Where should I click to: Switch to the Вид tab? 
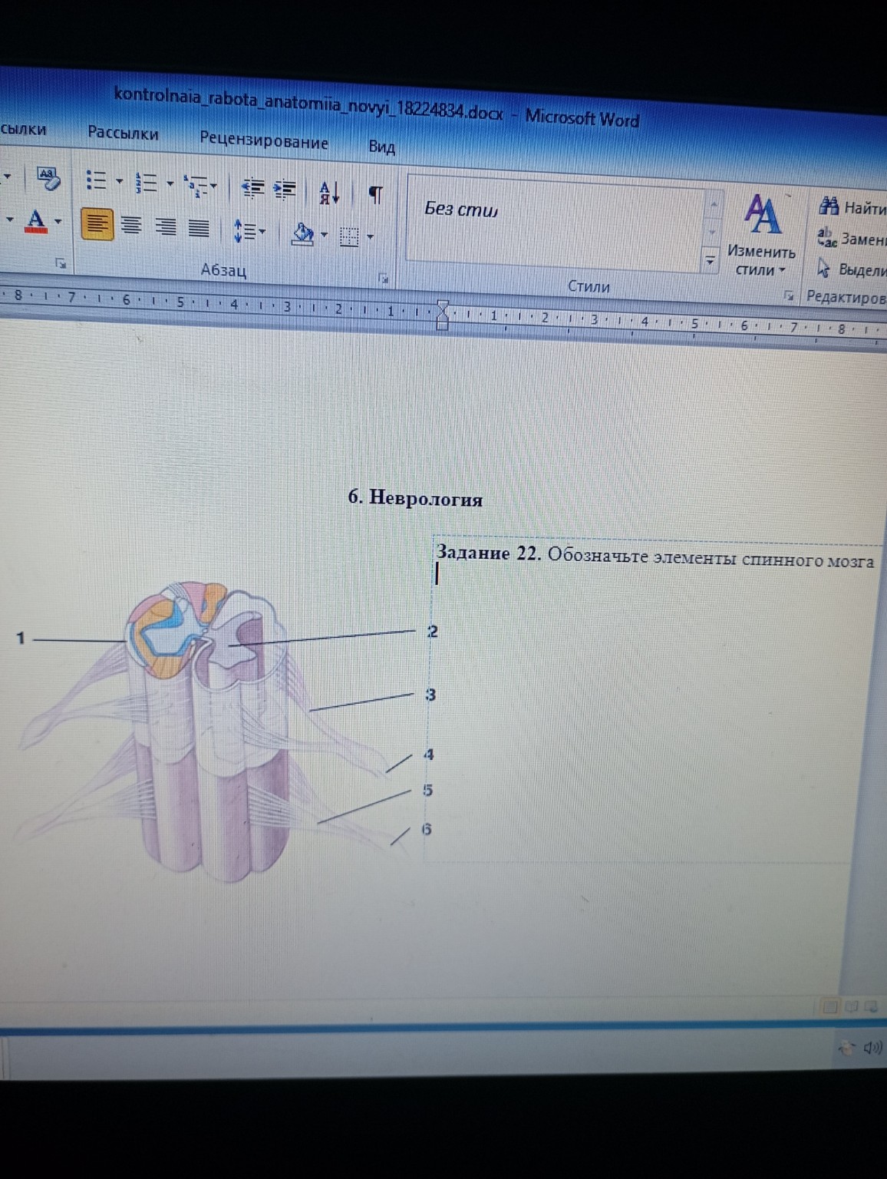pos(381,147)
